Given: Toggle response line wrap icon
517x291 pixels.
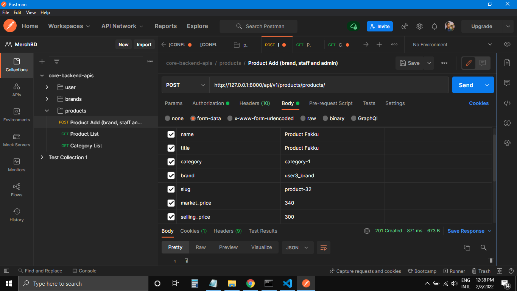Looking at the screenshot, I should click(324, 247).
